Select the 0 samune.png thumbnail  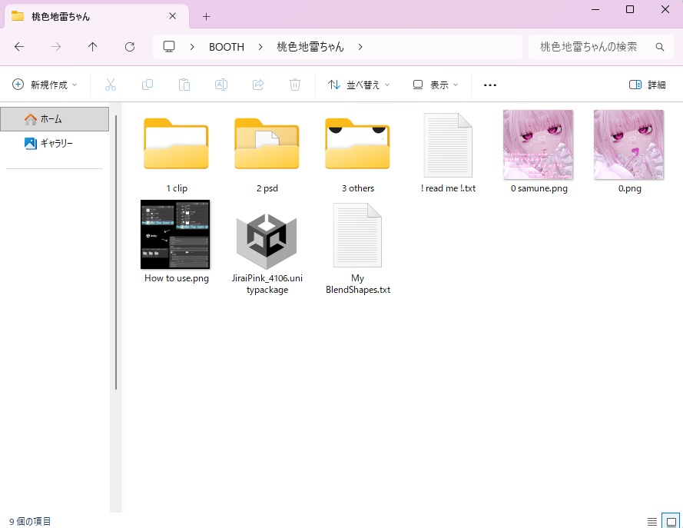click(539, 152)
